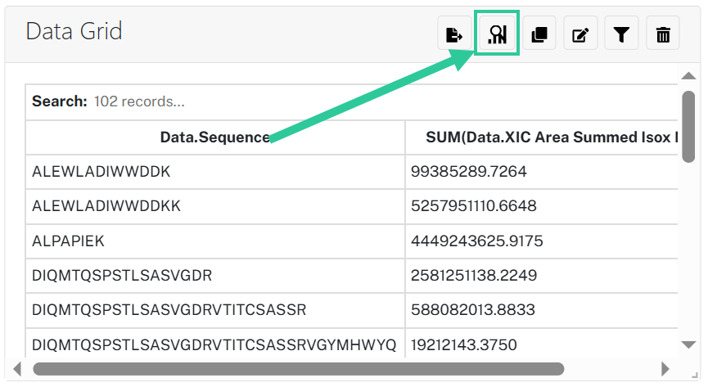708x387 pixels.
Task: Click value 5257951110.6648 cell
Action: coord(542,206)
